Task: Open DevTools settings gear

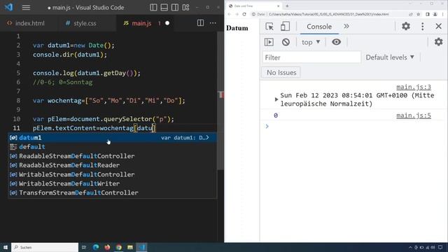Action: point(406,27)
